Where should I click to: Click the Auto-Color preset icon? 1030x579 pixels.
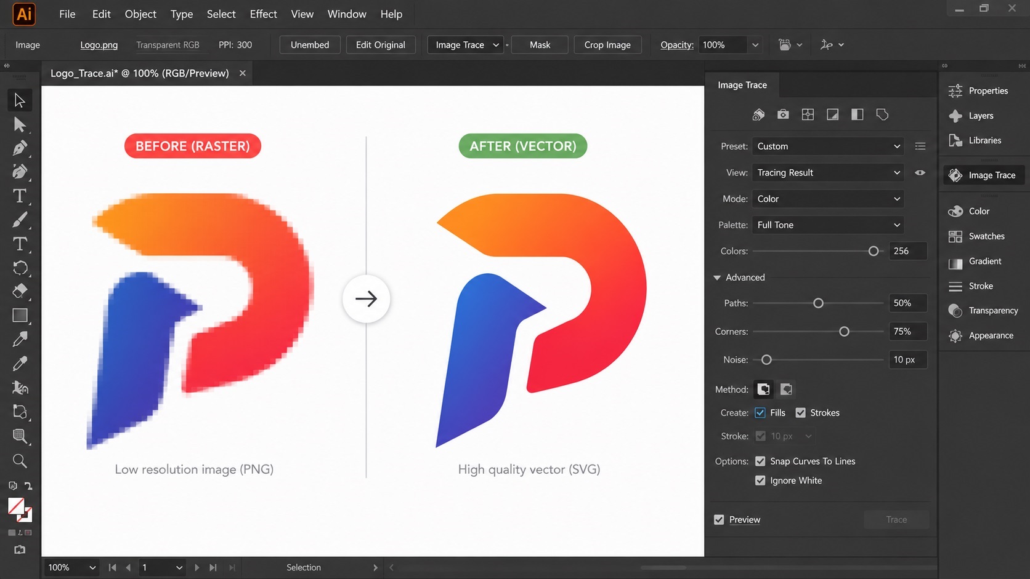tap(758, 114)
